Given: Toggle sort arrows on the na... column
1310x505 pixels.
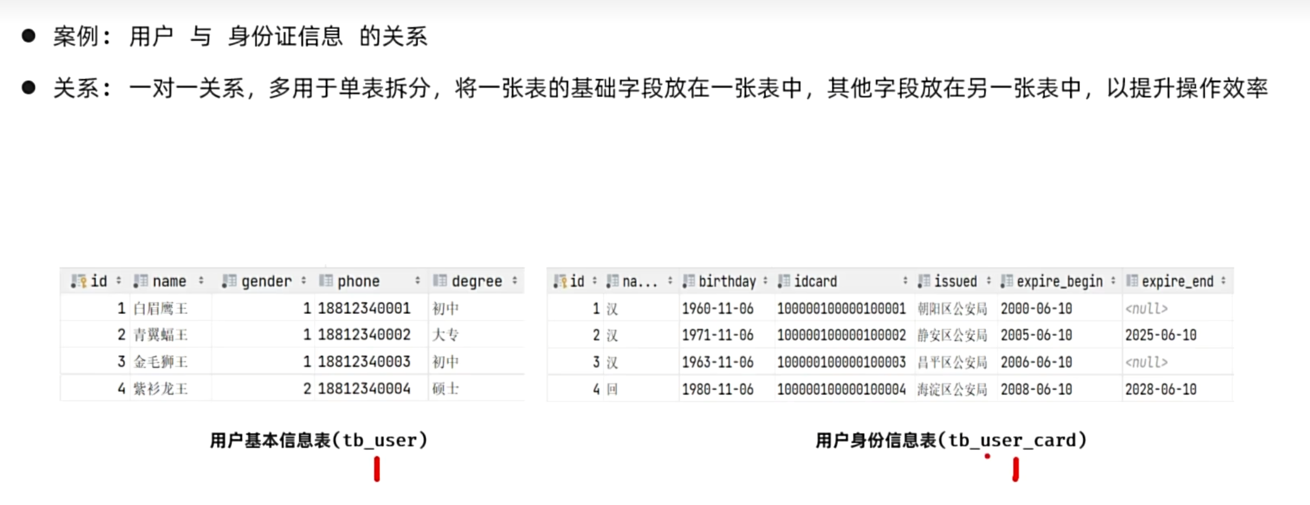Looking at the screenshot, I should 670,280.
